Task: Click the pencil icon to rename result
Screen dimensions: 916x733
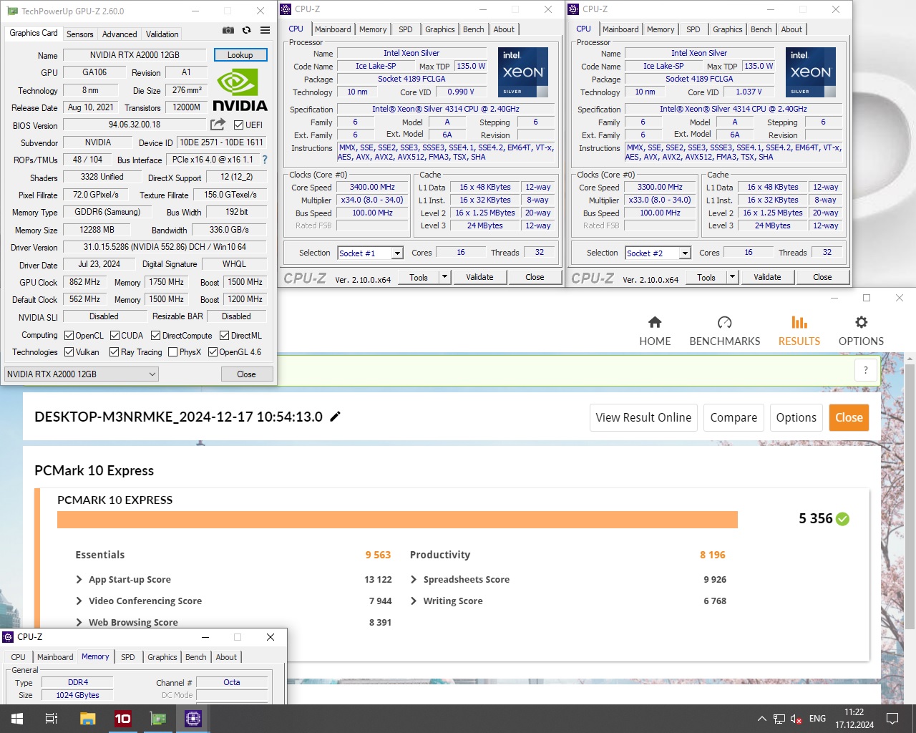Action: 335,417
